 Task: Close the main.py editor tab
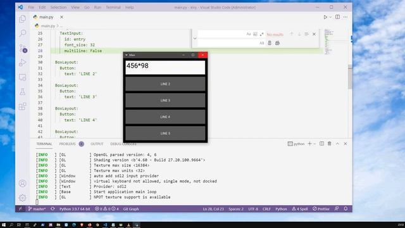[61, 17]
